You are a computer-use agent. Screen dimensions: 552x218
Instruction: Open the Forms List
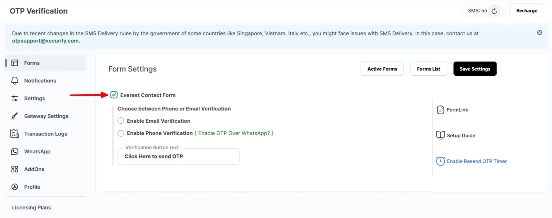point(428,69)
